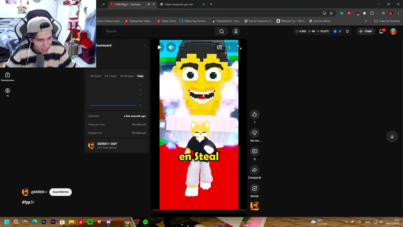Select the Todo range tab

point(140,76)
